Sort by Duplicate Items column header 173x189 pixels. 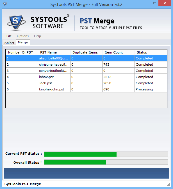coord(86,52)
